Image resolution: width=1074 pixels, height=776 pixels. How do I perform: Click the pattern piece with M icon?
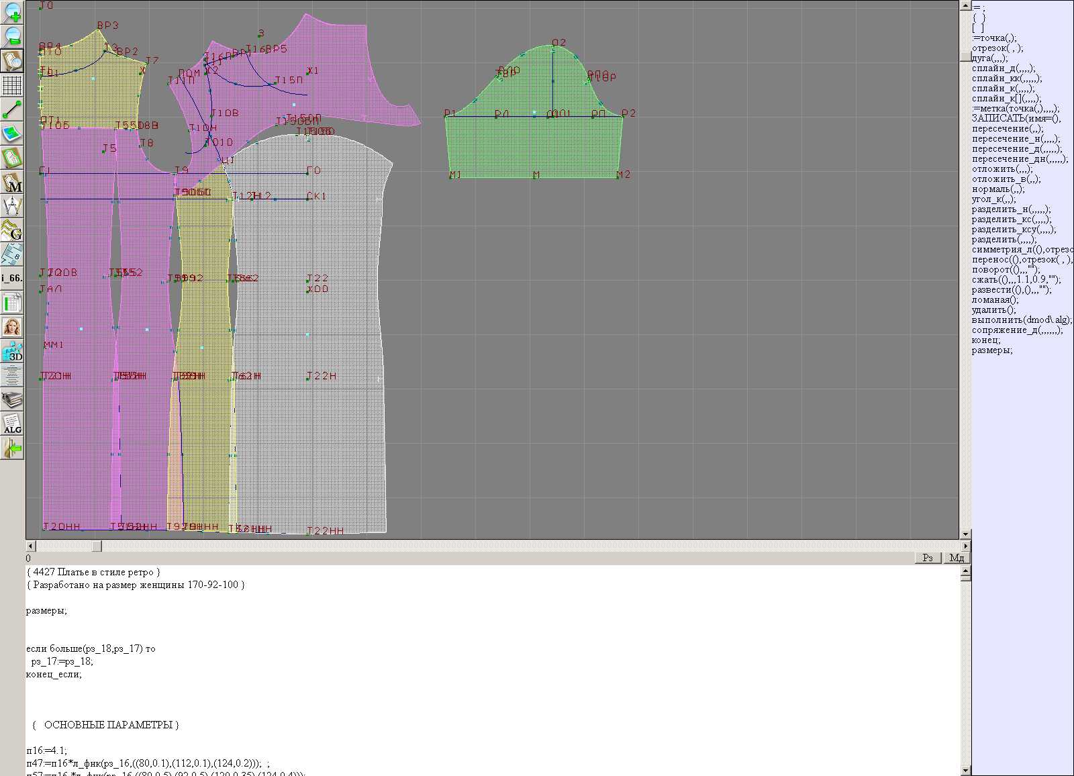12,183
